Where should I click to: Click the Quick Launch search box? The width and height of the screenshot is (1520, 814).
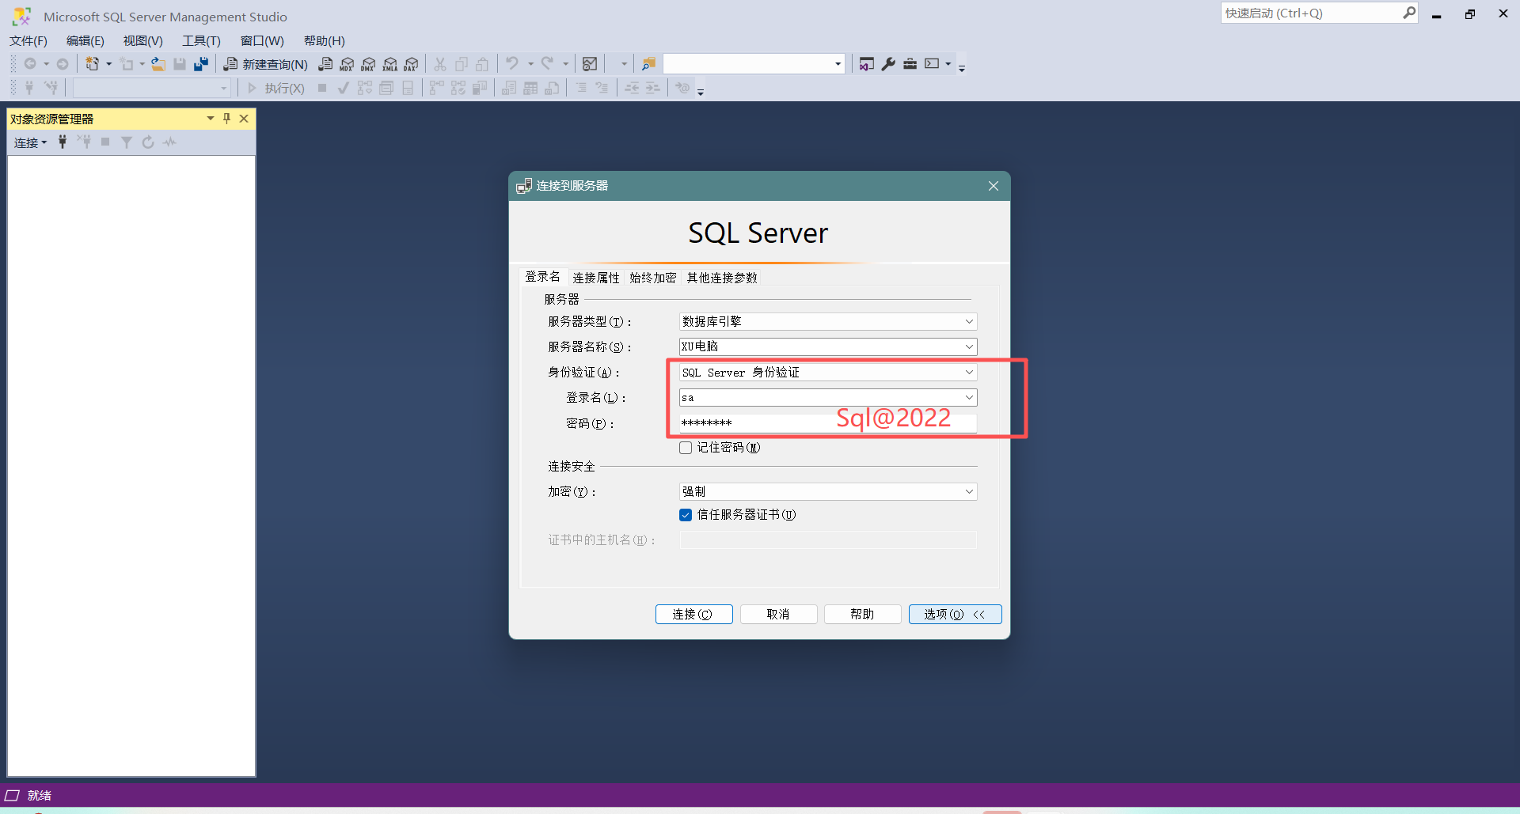pos(1312,13)
